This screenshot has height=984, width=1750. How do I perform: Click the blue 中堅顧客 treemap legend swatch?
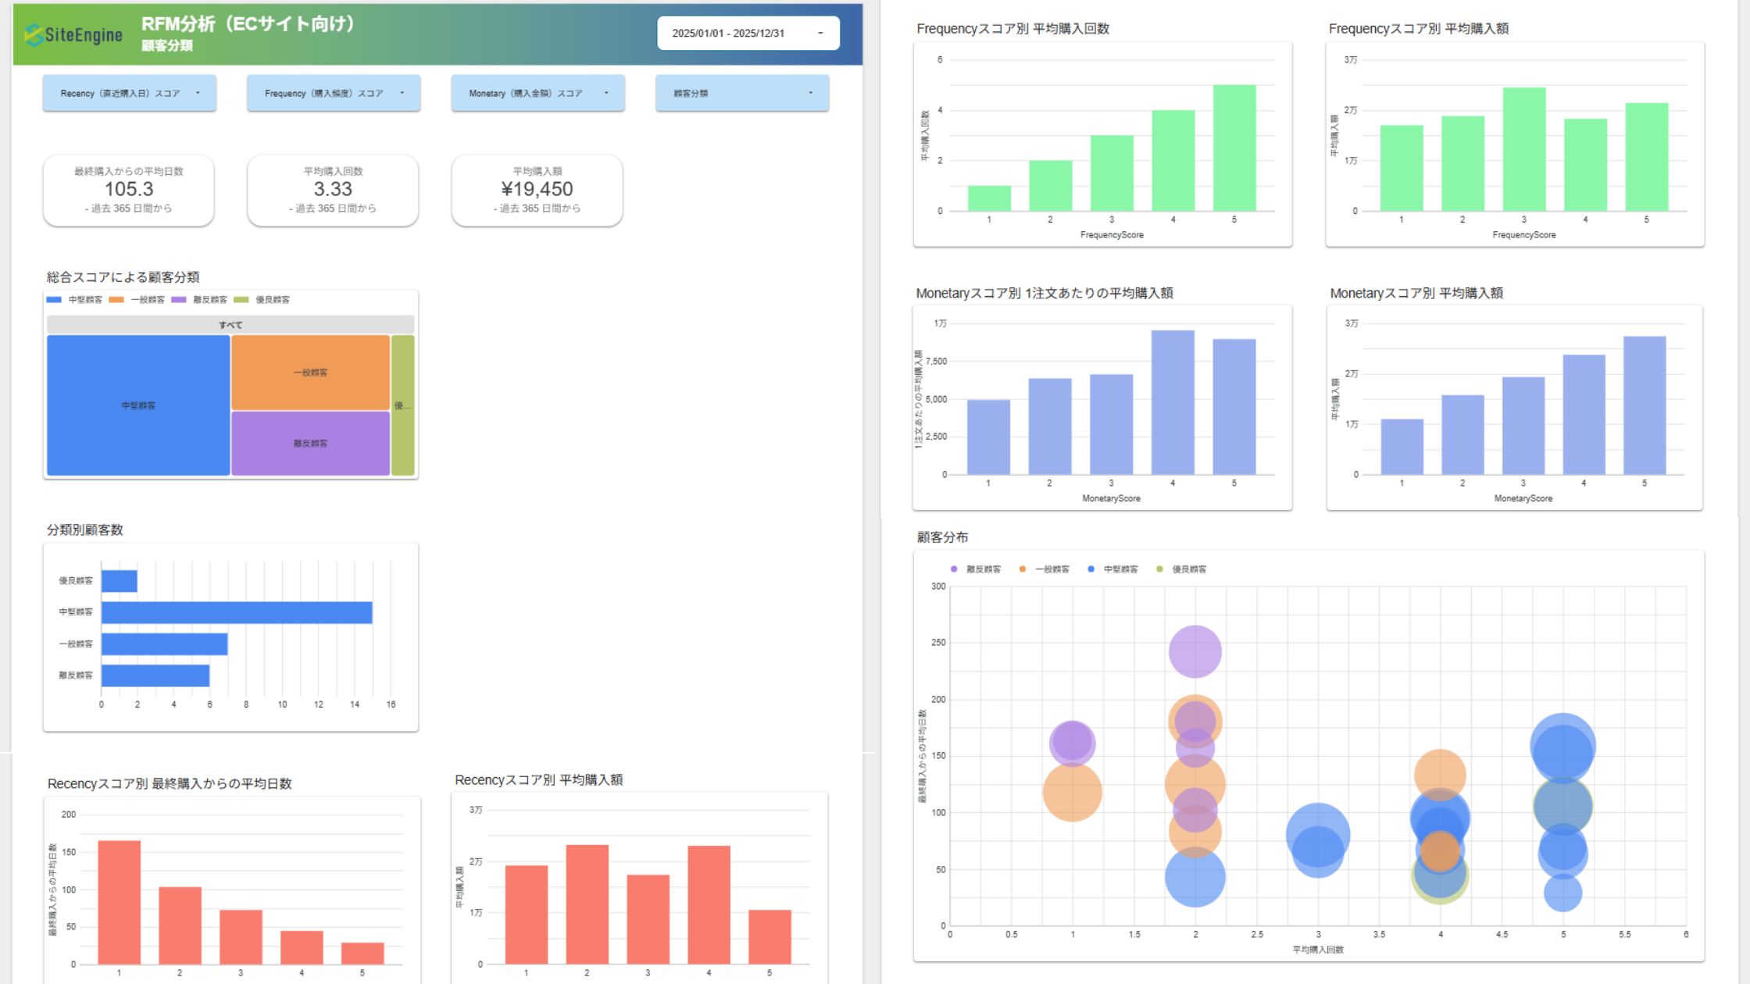[x=54, y=300]
